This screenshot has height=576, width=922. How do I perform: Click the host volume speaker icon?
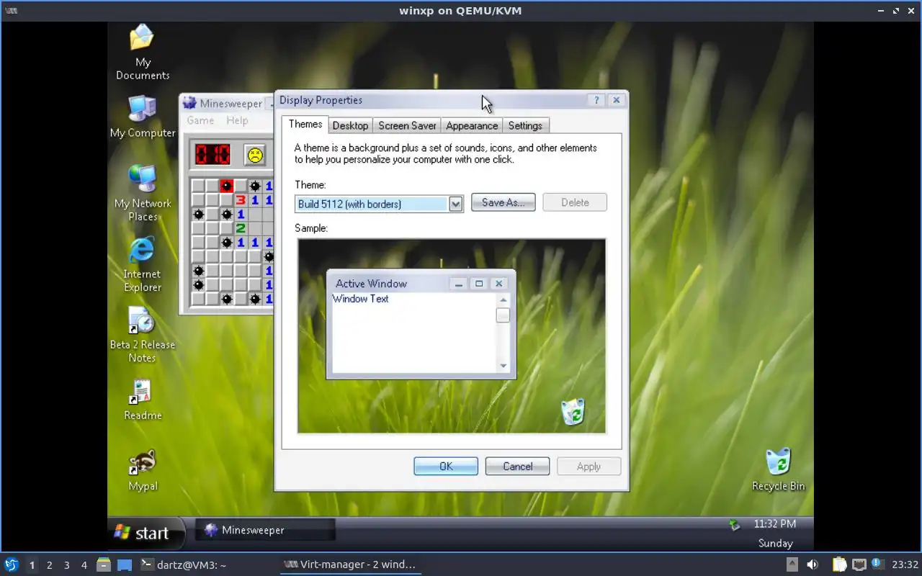click(x=813, y=564)
